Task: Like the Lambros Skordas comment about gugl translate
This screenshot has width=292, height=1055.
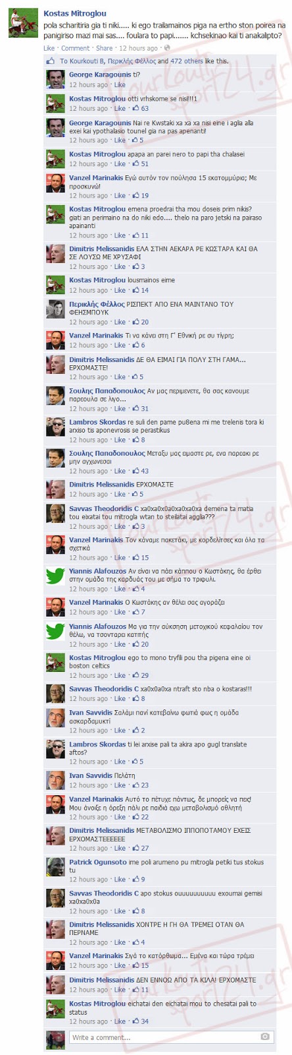Action: (120, 762)
